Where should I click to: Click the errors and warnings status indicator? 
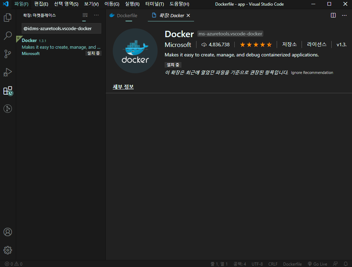(14, 264)
